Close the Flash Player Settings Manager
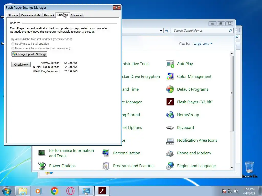Screen dimensions: 262x196 [x=117, y=8]
